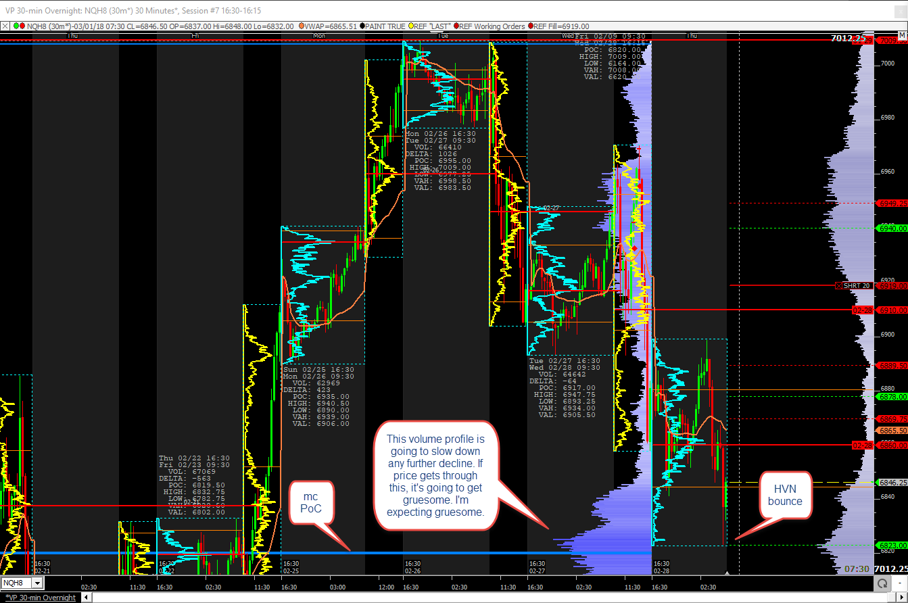The width and height of the screenshot is (908, 603).
Task: Click the X box left of the legend bar
Action: click(5, 26)
